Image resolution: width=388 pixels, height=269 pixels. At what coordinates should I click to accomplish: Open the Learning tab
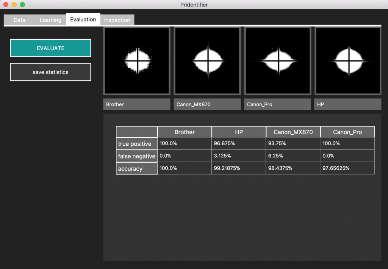[50, 20]
